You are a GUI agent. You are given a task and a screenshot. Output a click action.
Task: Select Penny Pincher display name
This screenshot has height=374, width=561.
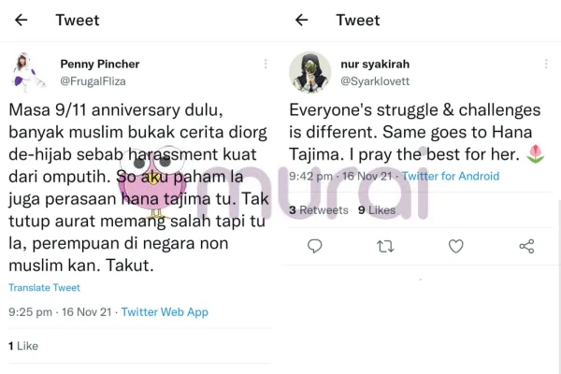tap(100, 65)
